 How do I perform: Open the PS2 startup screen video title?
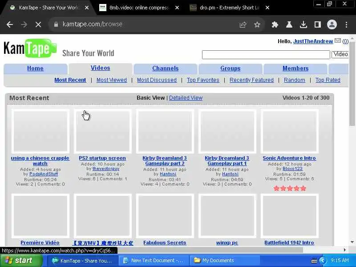click(x=102, y=158)
